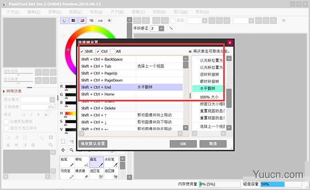Adjust the R channel color slider
The image size is (310, 190).
coord(70,87)
